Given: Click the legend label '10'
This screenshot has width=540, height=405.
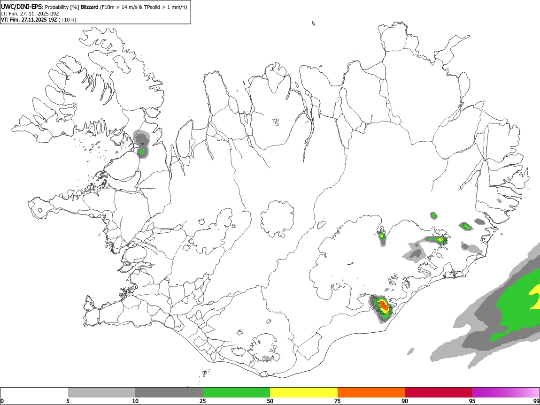Looking at the screenshot, I should (135, 401).
